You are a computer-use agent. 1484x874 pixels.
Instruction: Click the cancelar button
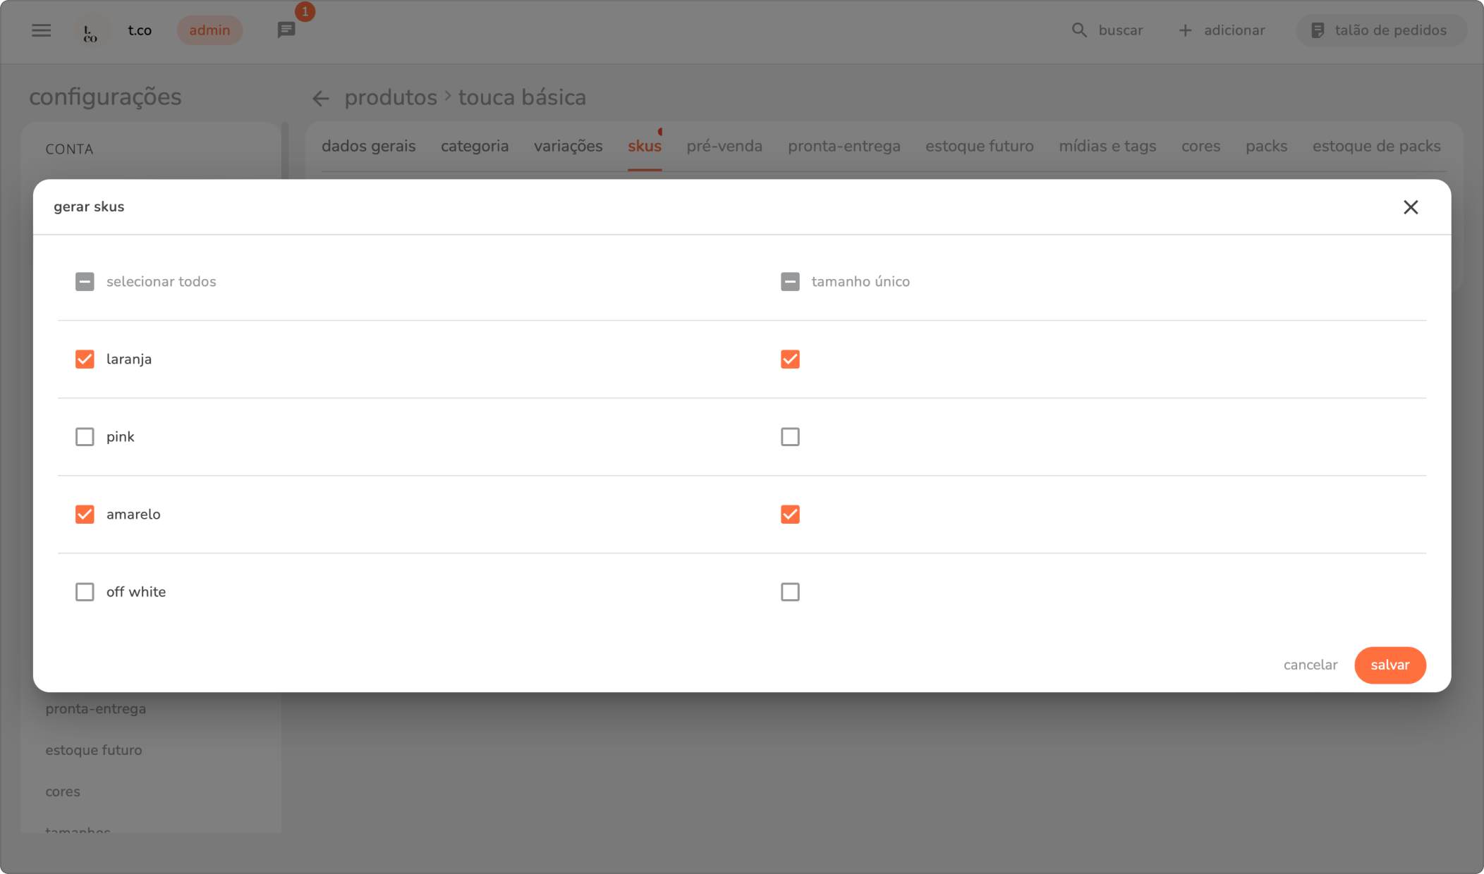coord(1310,665)
